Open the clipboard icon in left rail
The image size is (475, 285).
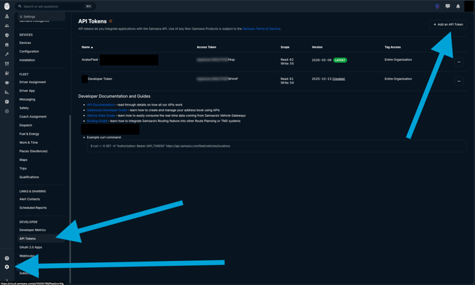pyautogui.click(x=6, y=45)
